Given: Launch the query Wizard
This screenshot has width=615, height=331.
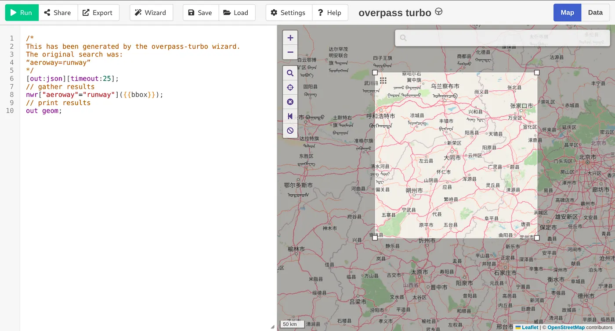Looking at the screenshot, I should click(x=151, y=13).
